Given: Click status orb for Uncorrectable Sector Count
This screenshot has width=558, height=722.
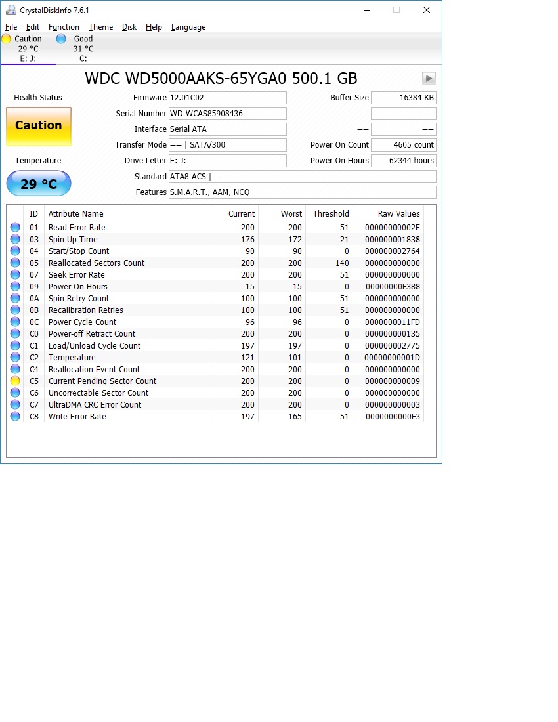Looking at the screenshot, I should (15, 393).
